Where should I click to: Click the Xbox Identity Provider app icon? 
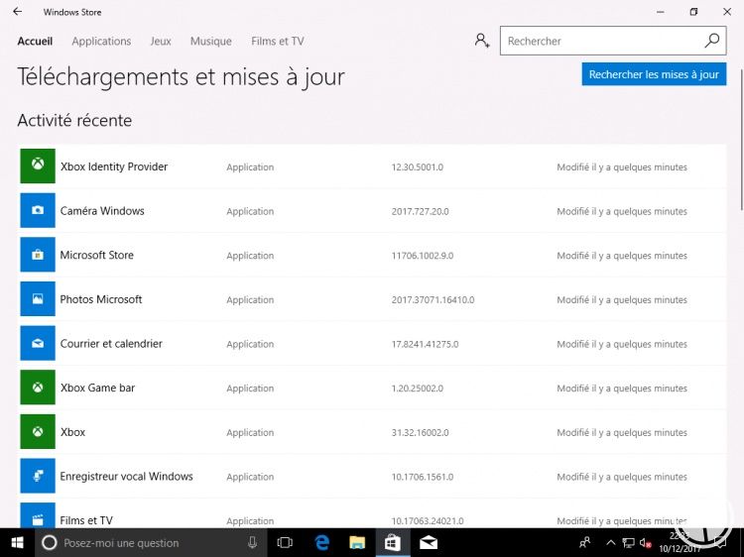point(38,167)
